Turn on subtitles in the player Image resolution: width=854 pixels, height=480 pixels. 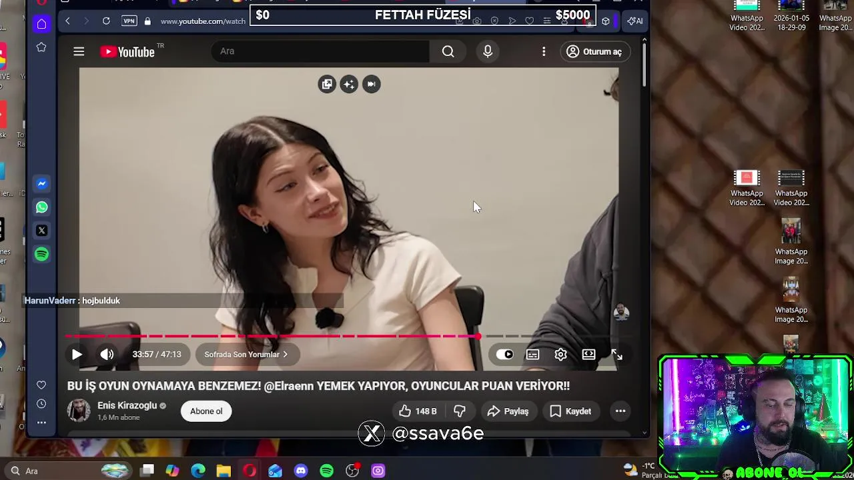[x=532, y=355]
